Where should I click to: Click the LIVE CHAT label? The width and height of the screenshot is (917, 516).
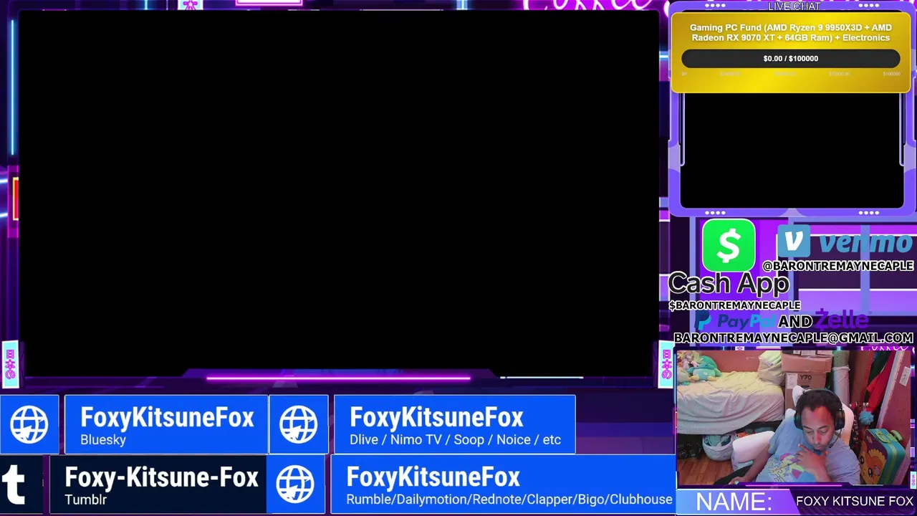(x=794, y=6)
